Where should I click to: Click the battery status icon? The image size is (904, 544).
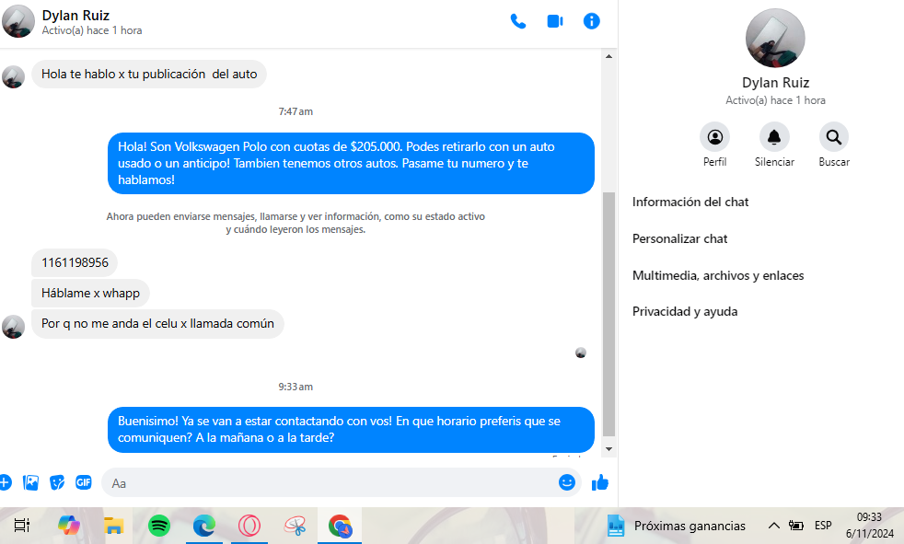796,526
